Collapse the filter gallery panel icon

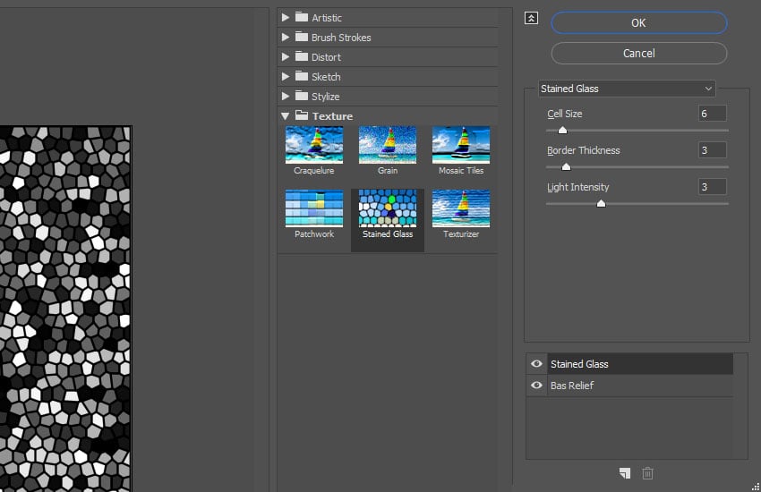point(532,18)
